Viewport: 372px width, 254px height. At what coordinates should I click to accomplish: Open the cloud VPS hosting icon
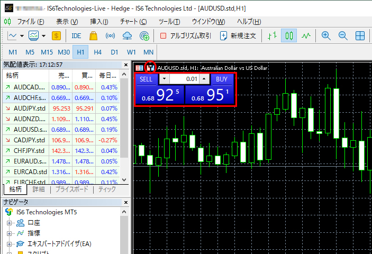(127, 36)
